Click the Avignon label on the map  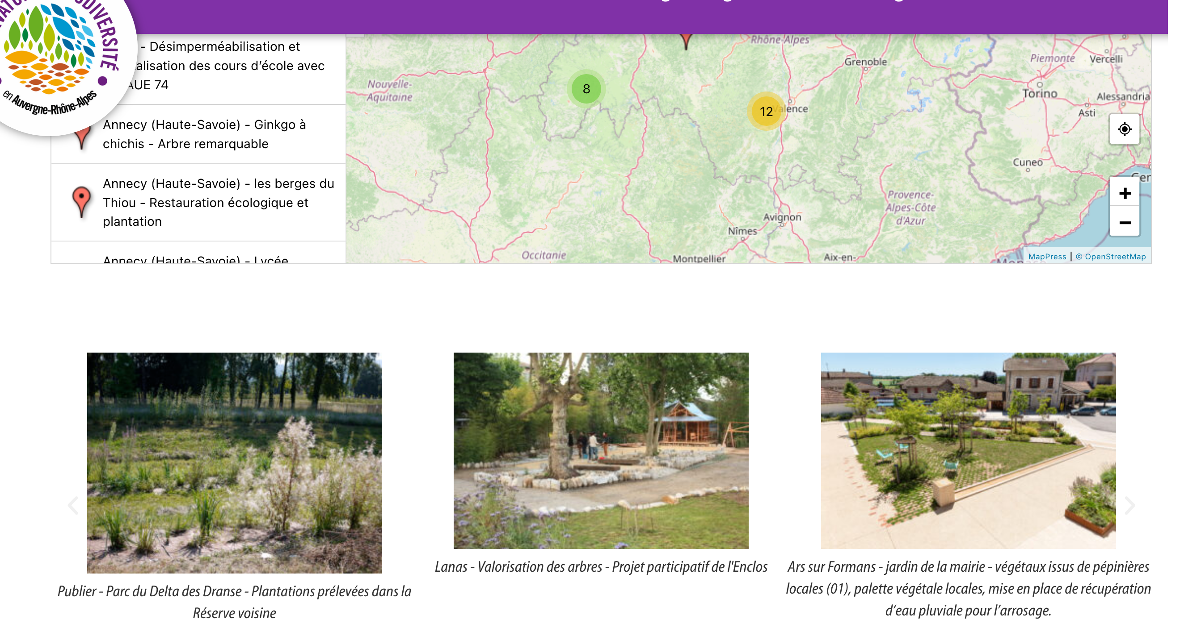click(x=782, y=217)
